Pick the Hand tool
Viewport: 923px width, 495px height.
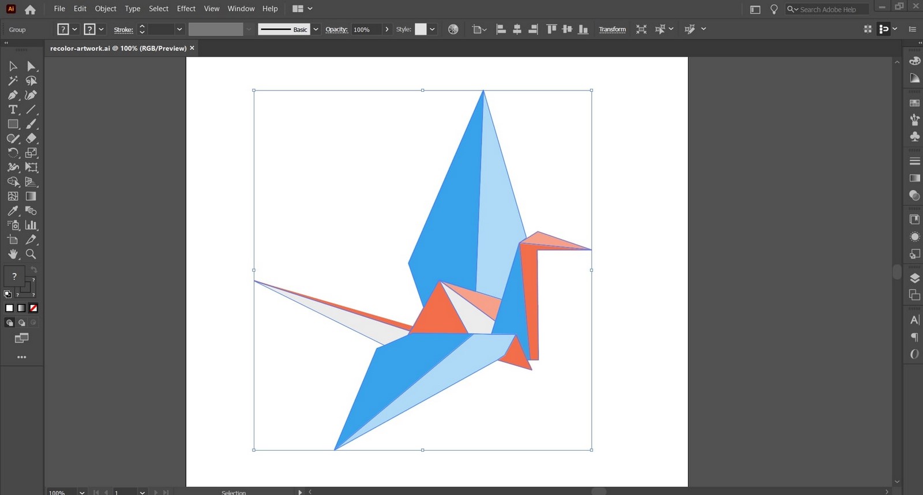(13, 254)
